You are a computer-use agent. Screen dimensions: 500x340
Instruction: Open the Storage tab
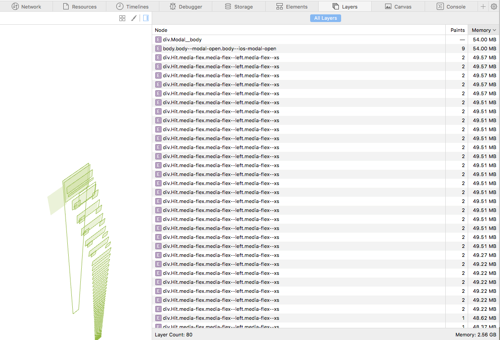(x=239, y=6)
